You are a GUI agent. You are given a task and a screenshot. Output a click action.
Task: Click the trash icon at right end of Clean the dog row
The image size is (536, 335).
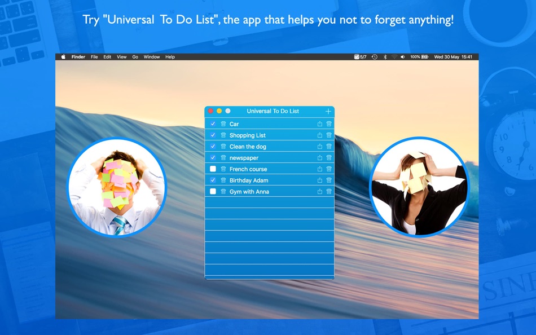pyautogui.click(x=329, y=146)
